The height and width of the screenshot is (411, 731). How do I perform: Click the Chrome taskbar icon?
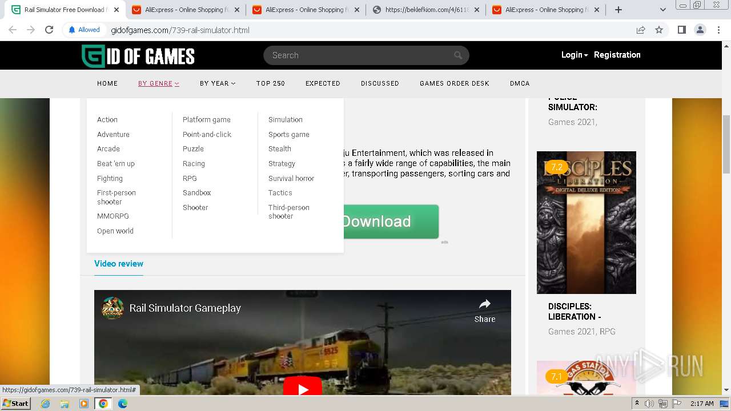click(103, 404)
